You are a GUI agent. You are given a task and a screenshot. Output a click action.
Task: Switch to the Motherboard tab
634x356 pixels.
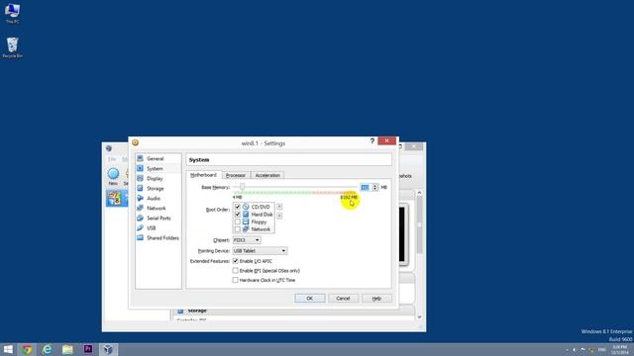203,175
